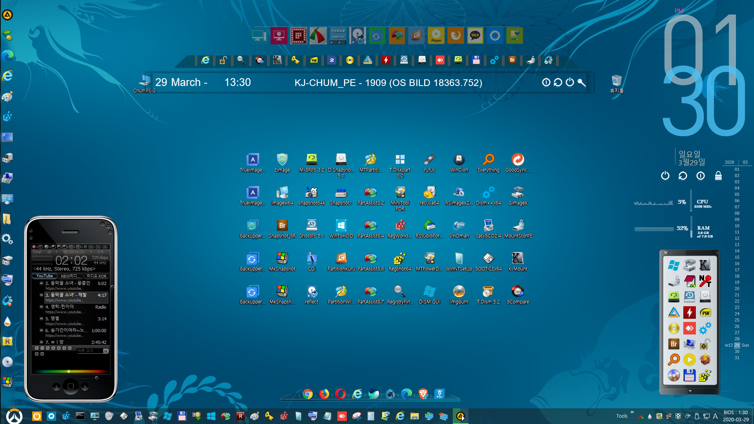Launch the BOOTICEx64 icon
The width and height of the screenshot is (754, 424).
click(x=488, y=262)
